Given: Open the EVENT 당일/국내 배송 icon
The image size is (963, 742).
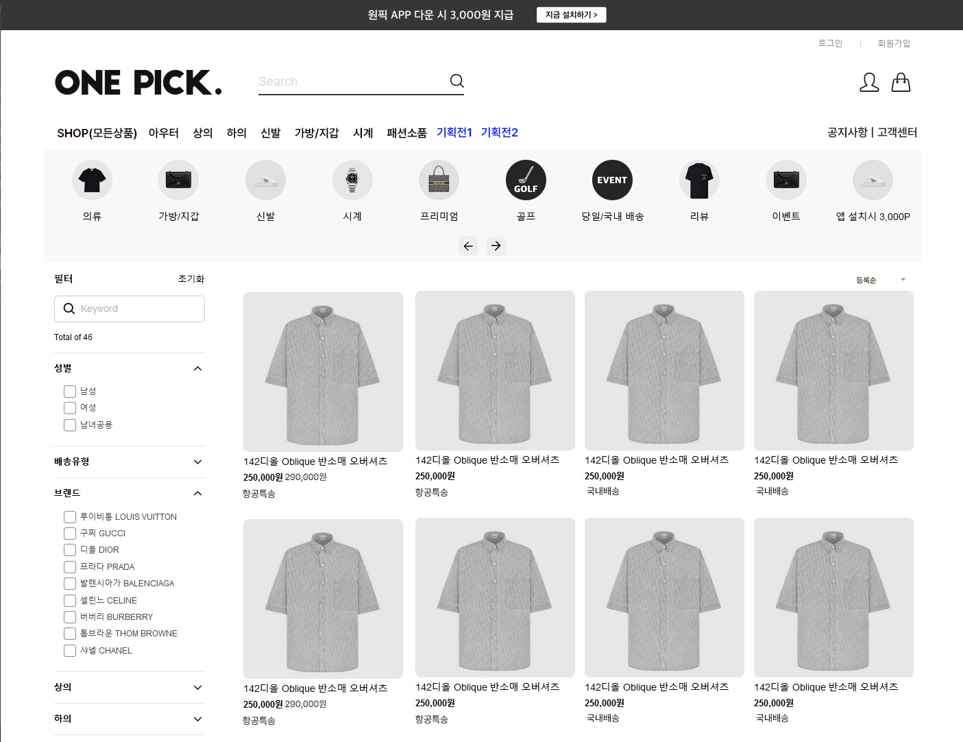Looking at the screenshot, I should [612, 180].
